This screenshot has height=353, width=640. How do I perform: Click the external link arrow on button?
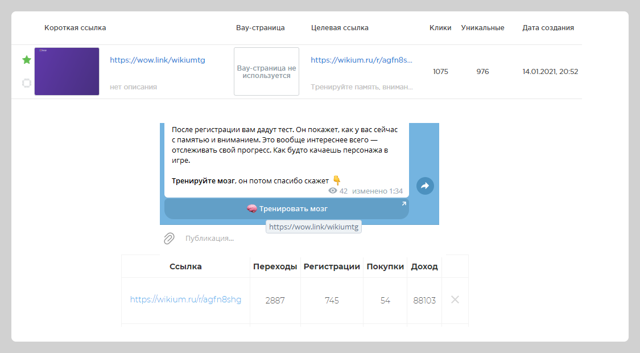pos(404,203)
